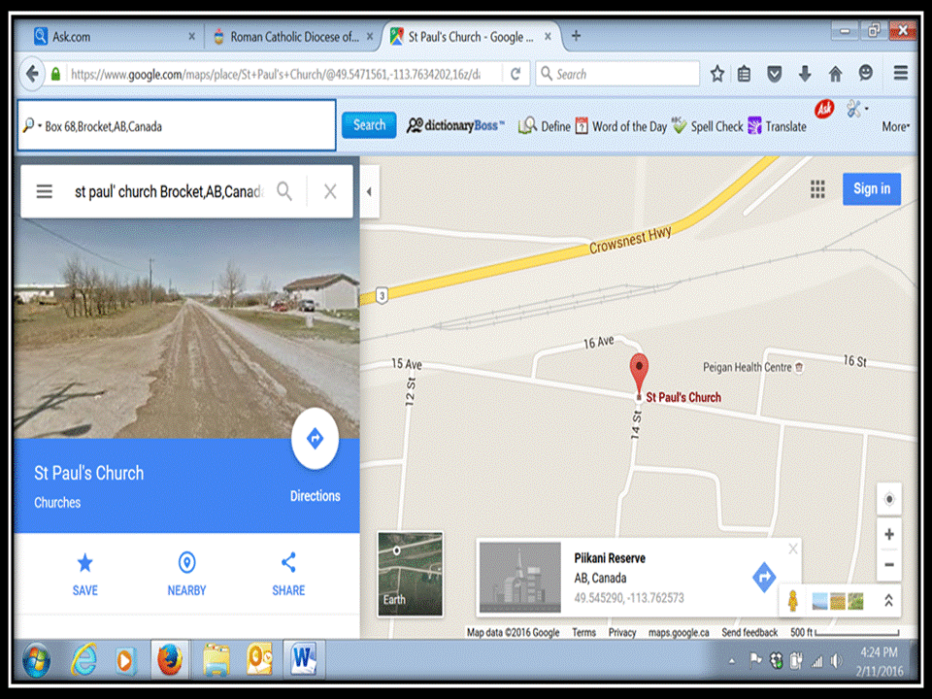Screen dimensions: 932x699
Task: Click the Ask red badge icon
Action: [x=824, y=110]
